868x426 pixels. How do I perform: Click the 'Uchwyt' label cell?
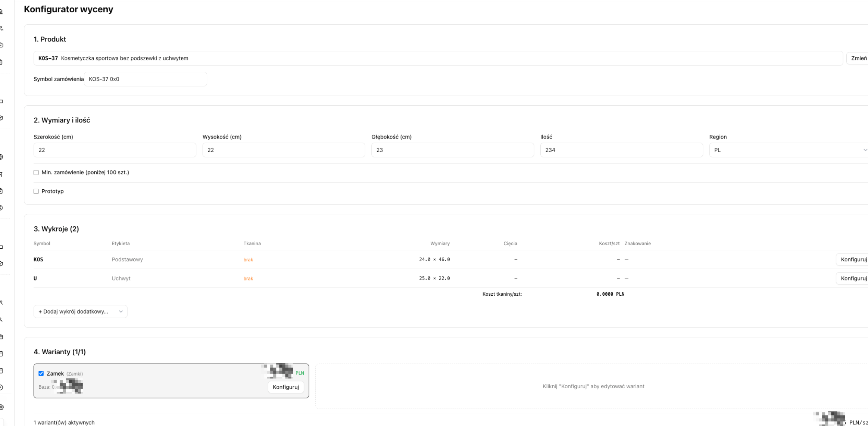point(121,278)
